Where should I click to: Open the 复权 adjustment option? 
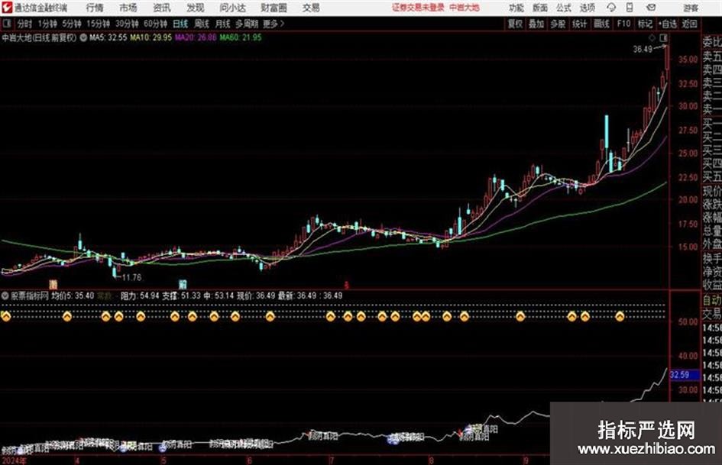[515, 24]
